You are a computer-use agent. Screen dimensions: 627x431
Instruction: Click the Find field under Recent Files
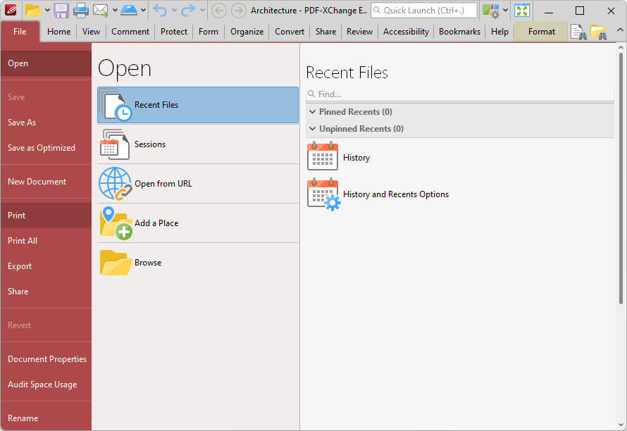pyautogui.click(x=460, y=94)
